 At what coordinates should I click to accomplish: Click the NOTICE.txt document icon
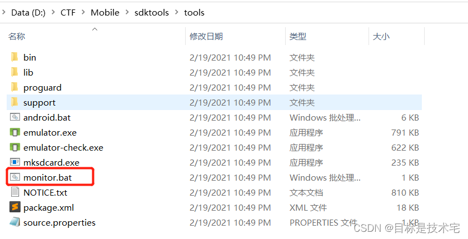click(x=15, y=192)
